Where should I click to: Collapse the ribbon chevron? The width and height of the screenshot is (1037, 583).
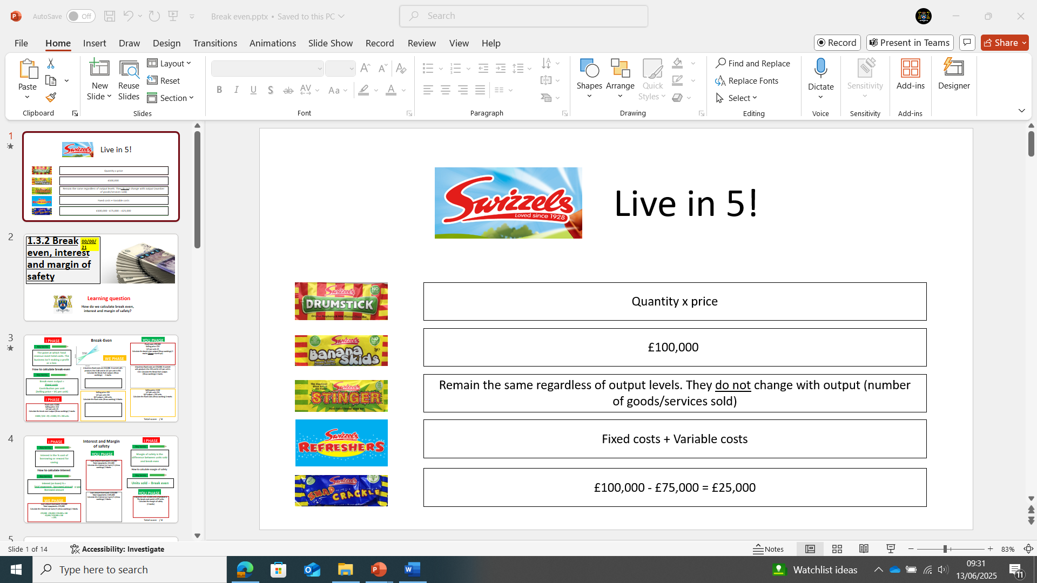pos(1021,111)
